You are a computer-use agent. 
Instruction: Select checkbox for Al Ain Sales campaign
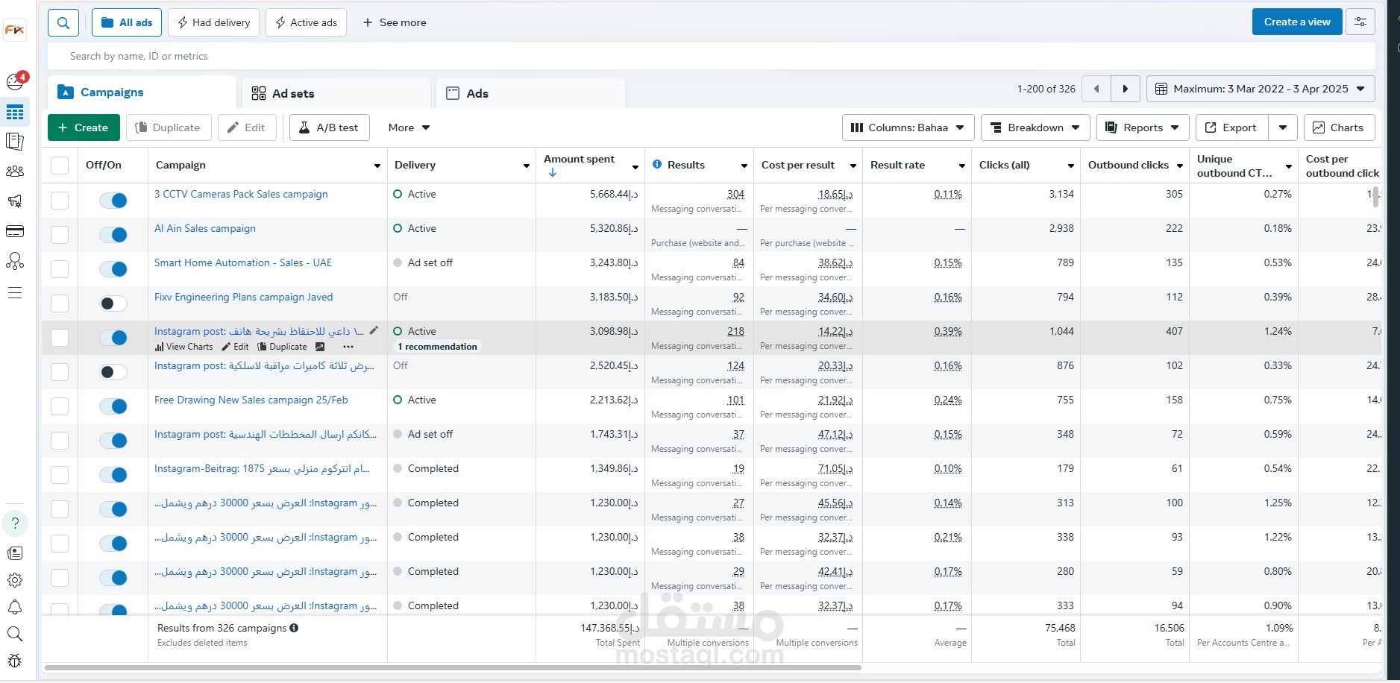tap(60, 235)
